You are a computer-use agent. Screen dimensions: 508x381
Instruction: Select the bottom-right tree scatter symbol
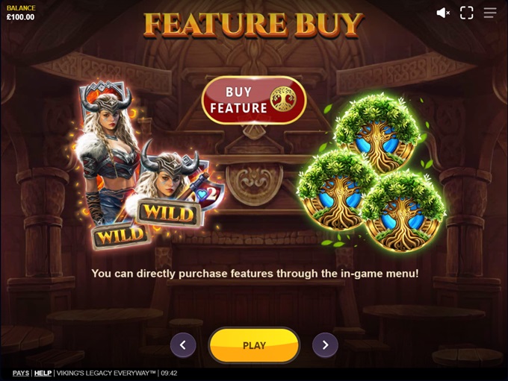403,212
